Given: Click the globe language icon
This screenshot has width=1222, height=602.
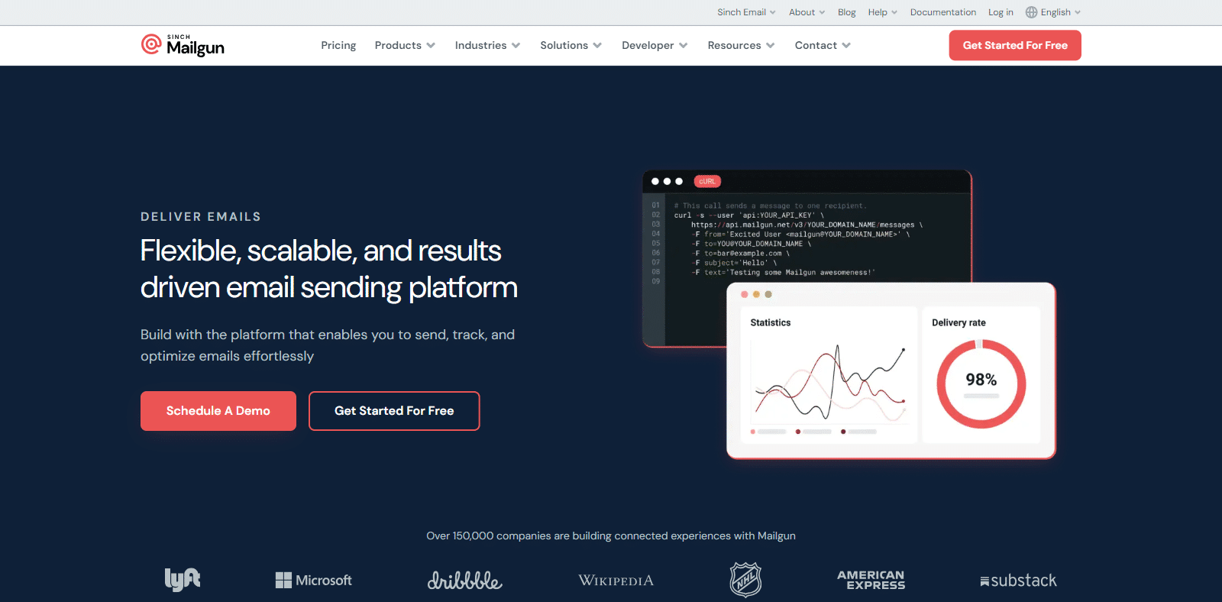Looking at the screenshot, I should tap(1031, 12).
